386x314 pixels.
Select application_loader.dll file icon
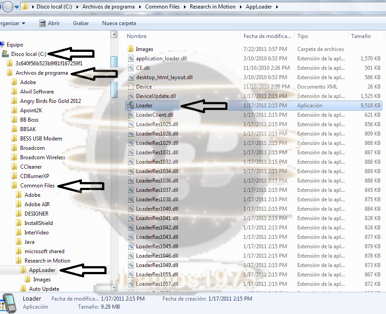[131, 59]
